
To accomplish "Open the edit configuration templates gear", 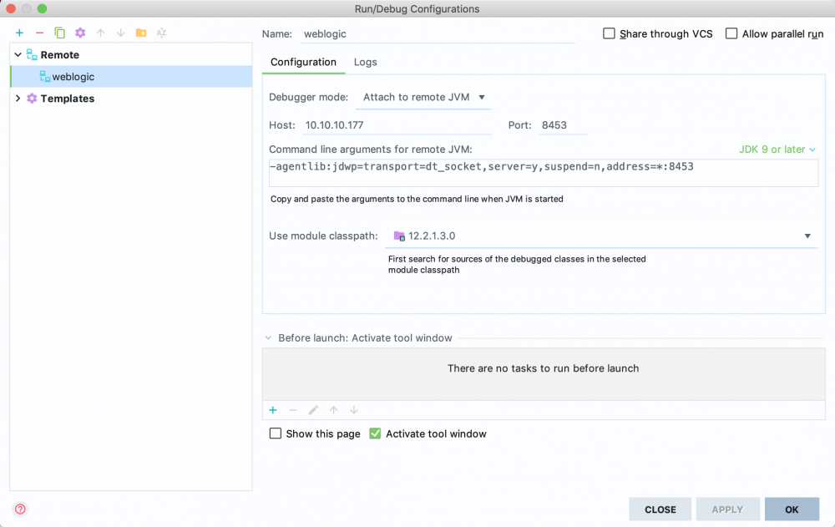I will 79,33.
